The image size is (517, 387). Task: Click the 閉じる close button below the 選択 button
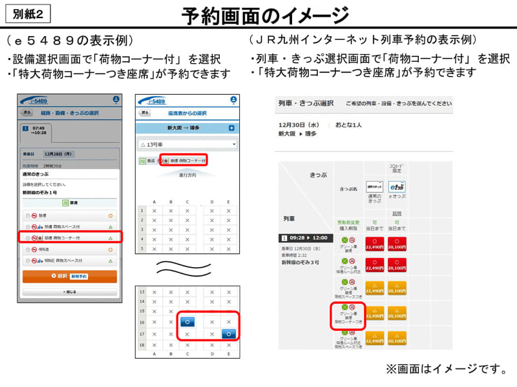click(70, 292)
